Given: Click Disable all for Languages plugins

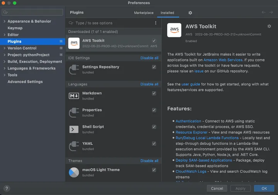Looking at the screenshot, I should [x=149, y=84].
